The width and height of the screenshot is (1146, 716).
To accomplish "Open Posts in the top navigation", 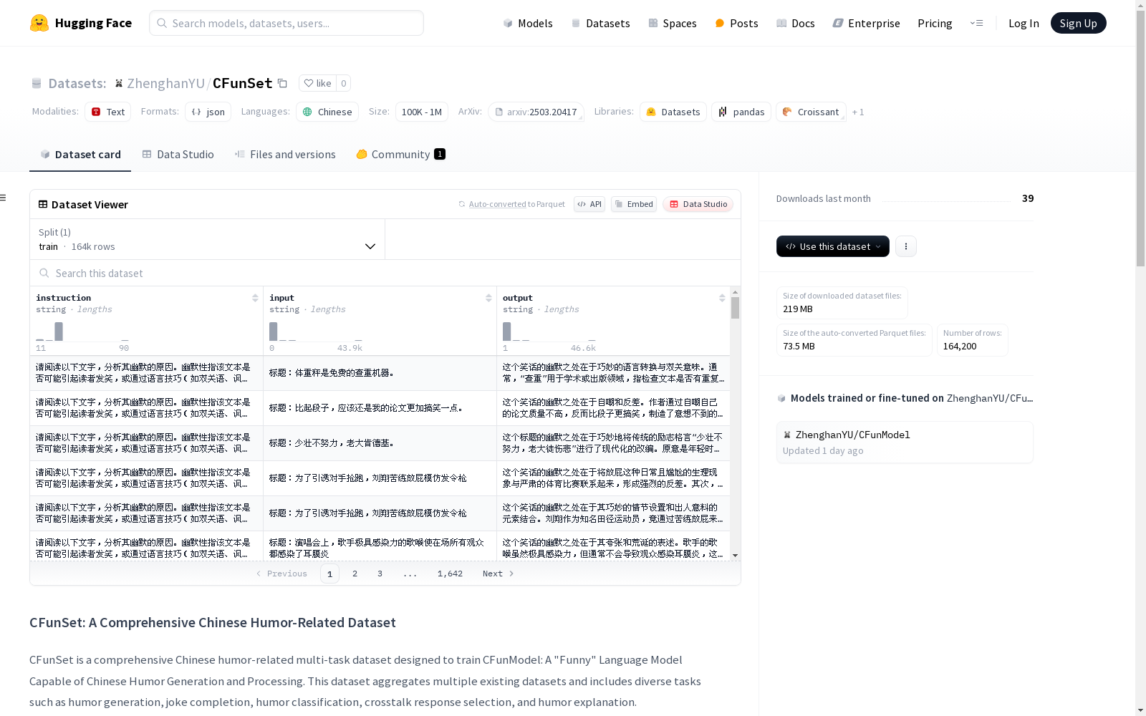I will point(736,23).
